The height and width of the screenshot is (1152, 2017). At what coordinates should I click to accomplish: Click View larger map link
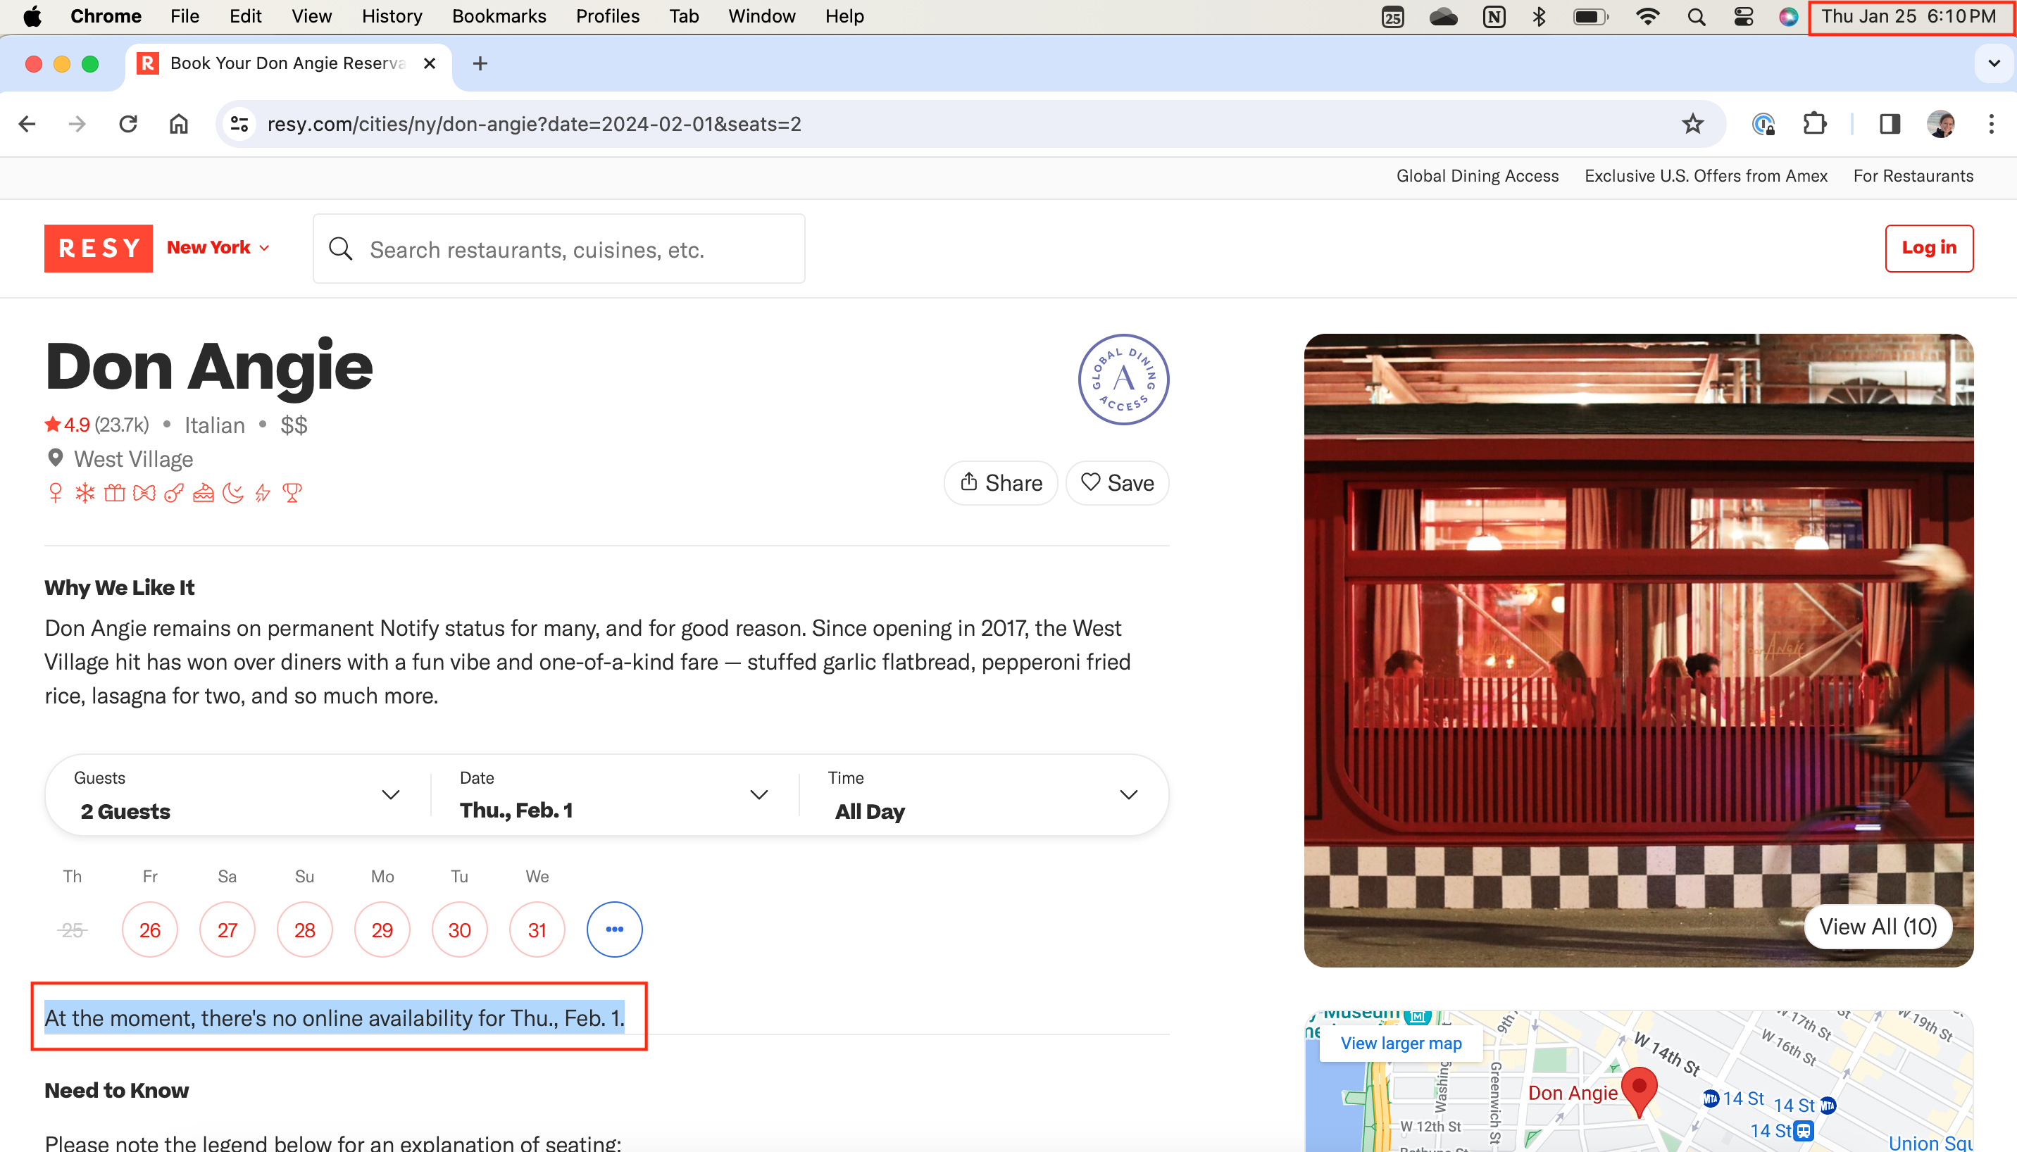click(1401, 1043)
